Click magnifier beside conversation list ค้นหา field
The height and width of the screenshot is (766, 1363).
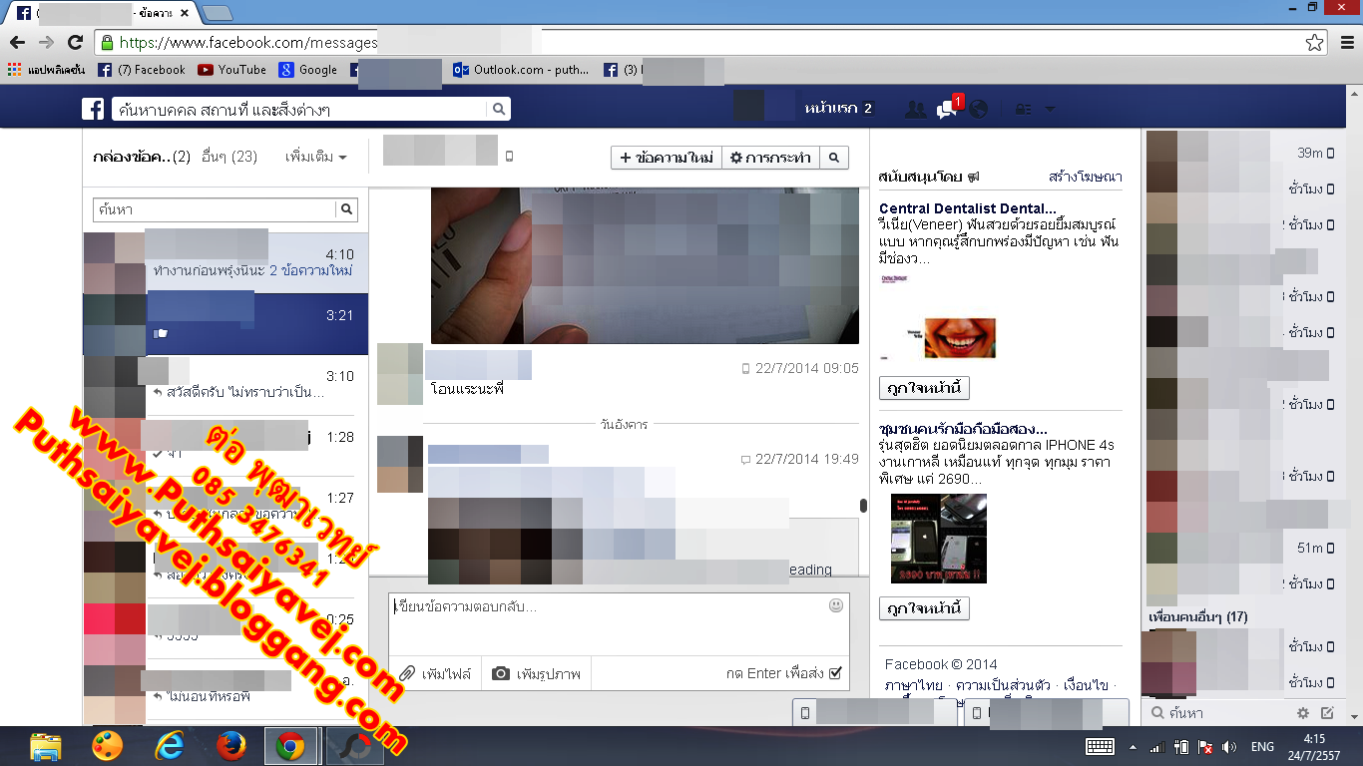point(346,209)
